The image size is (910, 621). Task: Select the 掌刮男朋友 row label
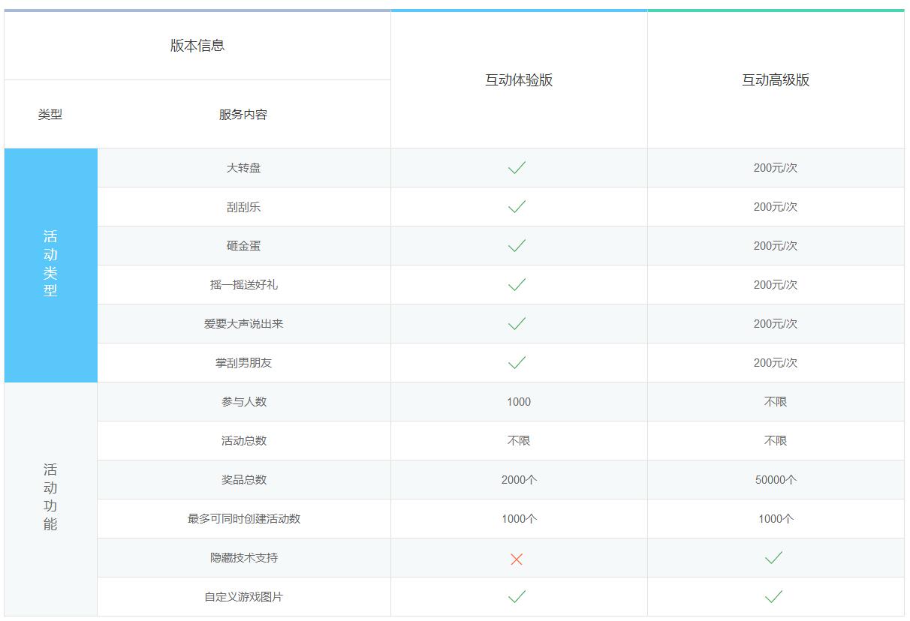244,363
